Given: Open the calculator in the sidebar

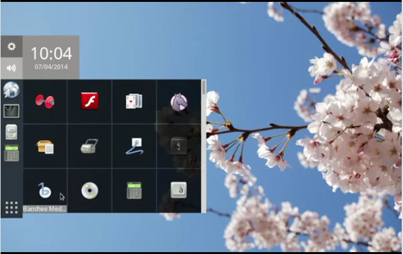Looking at the screenshot, I should click(x=11, y=153).
